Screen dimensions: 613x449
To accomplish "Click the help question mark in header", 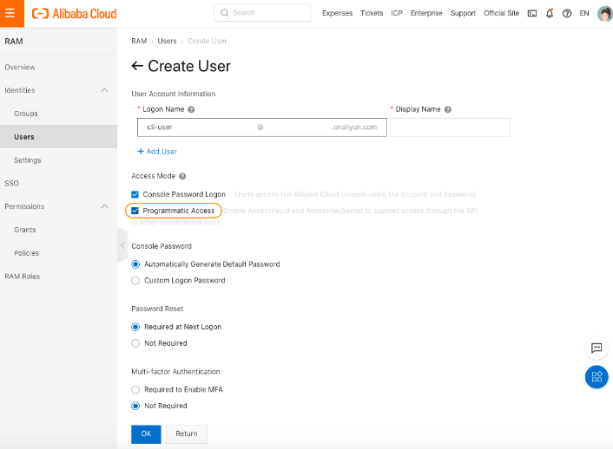I will point(567,14).
